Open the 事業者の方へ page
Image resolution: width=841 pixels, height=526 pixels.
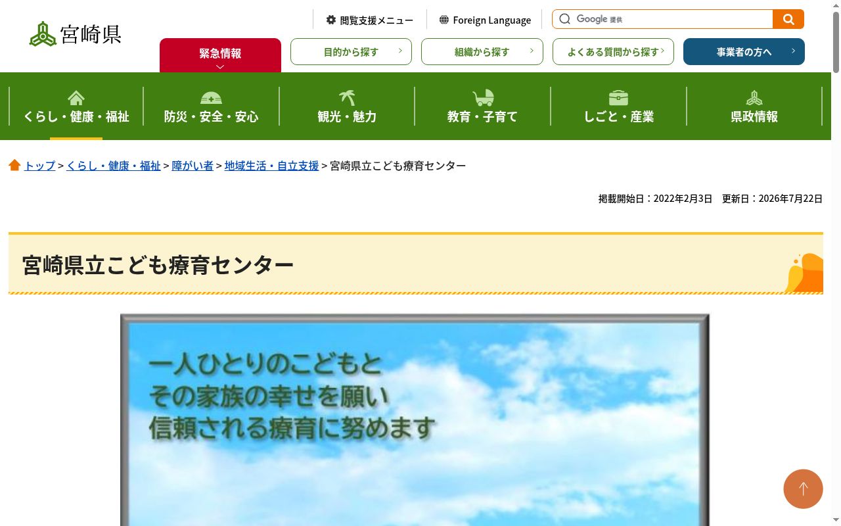click(x=744, y=52)
